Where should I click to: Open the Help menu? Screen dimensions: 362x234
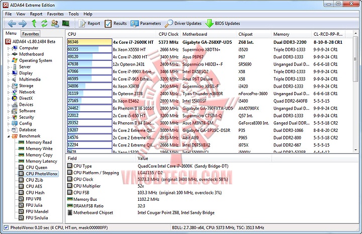87,14
